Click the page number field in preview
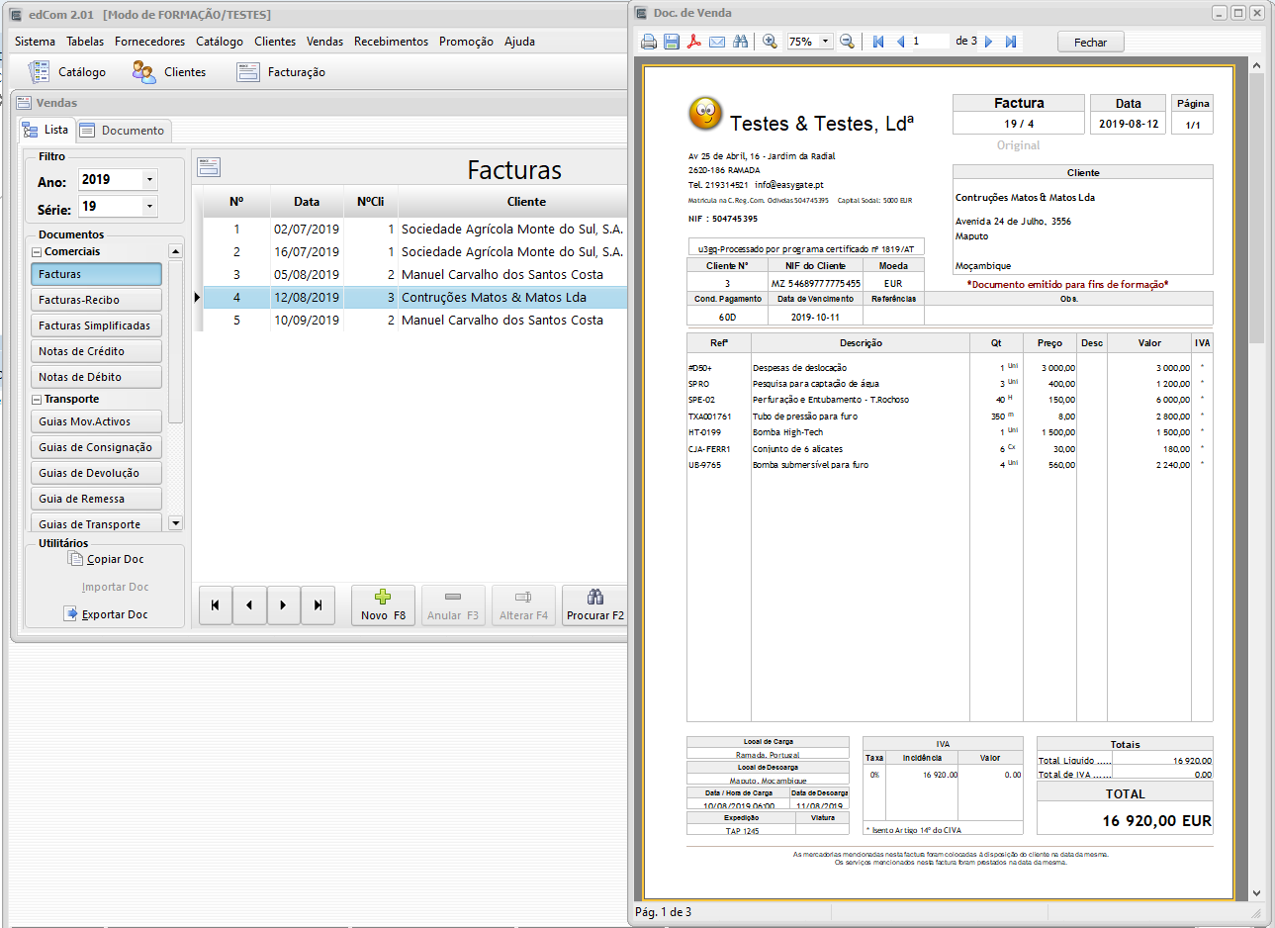Image resolution: width=1275 pixels, height=928 pixels. [x=930, y=42]
